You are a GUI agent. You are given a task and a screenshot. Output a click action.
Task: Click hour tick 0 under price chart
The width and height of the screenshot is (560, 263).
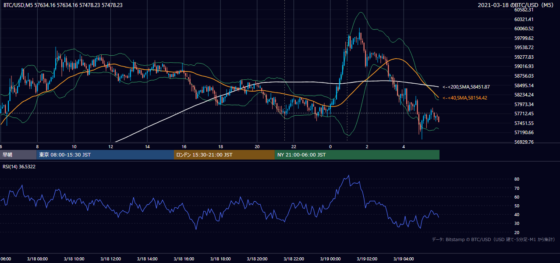(330, 147)
